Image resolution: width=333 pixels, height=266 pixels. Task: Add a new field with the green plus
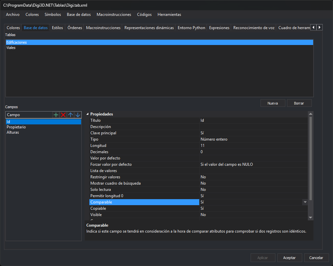(x=56, y=115)
